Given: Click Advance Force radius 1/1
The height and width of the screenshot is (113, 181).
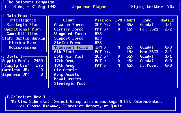Looking at the screenshot, I should coord(169,25).
